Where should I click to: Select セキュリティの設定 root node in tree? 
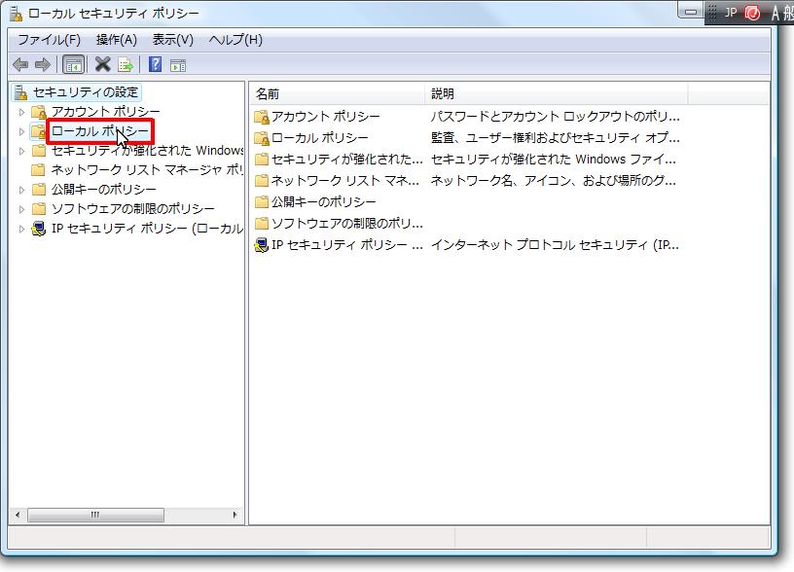(86, 92)
